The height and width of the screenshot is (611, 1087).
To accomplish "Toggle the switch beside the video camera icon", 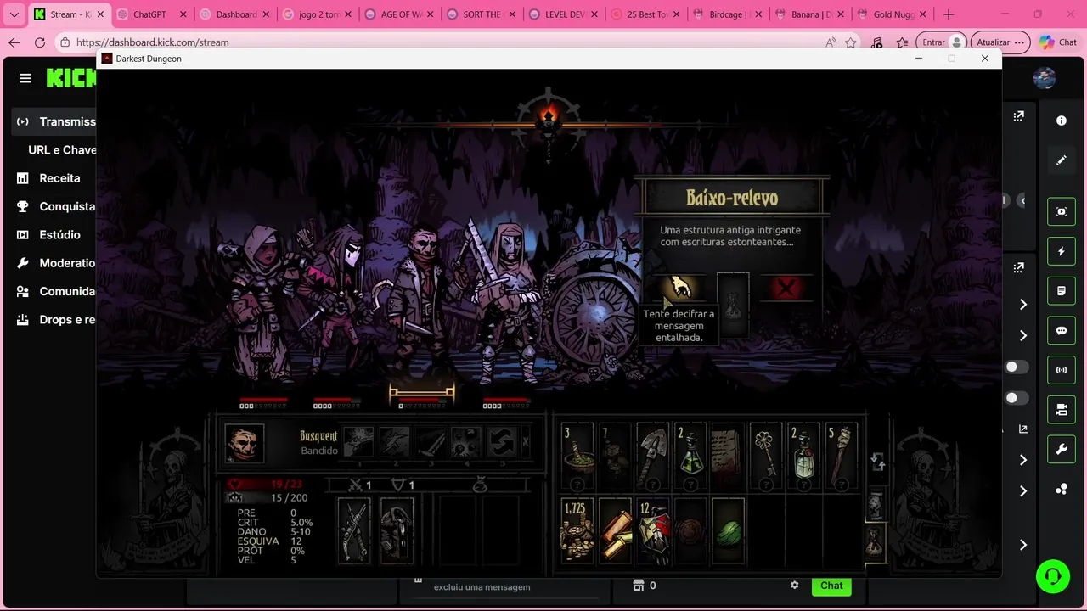I will pyautogui.click(x=1017, y=398).
